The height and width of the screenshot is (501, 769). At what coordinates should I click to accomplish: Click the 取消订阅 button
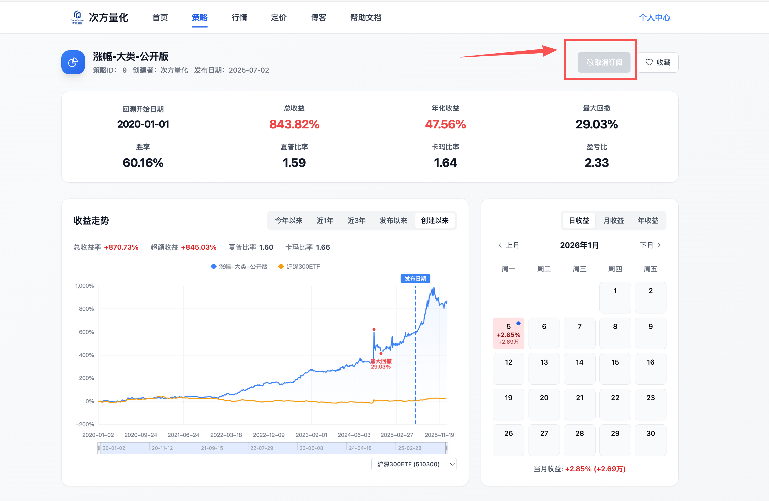point(604,62)
